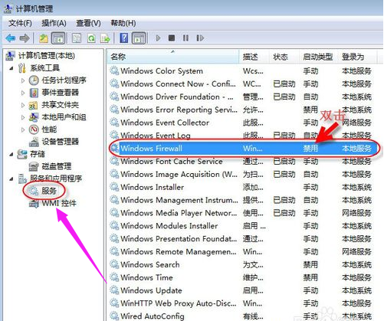Select the Windows Remote Management service
384x321 pixels.
(x=241, y=251)
